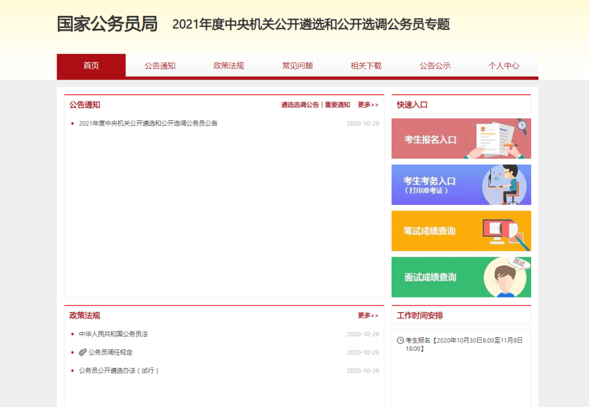Screen dimensions: 589x407
Task: Expand 更多>> in the 公告通知 panel
Action: (x=368, y=105)
